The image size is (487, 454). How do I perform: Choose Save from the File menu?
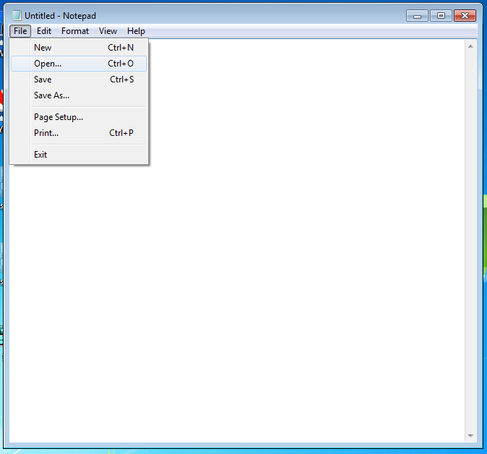coord(79,80)
